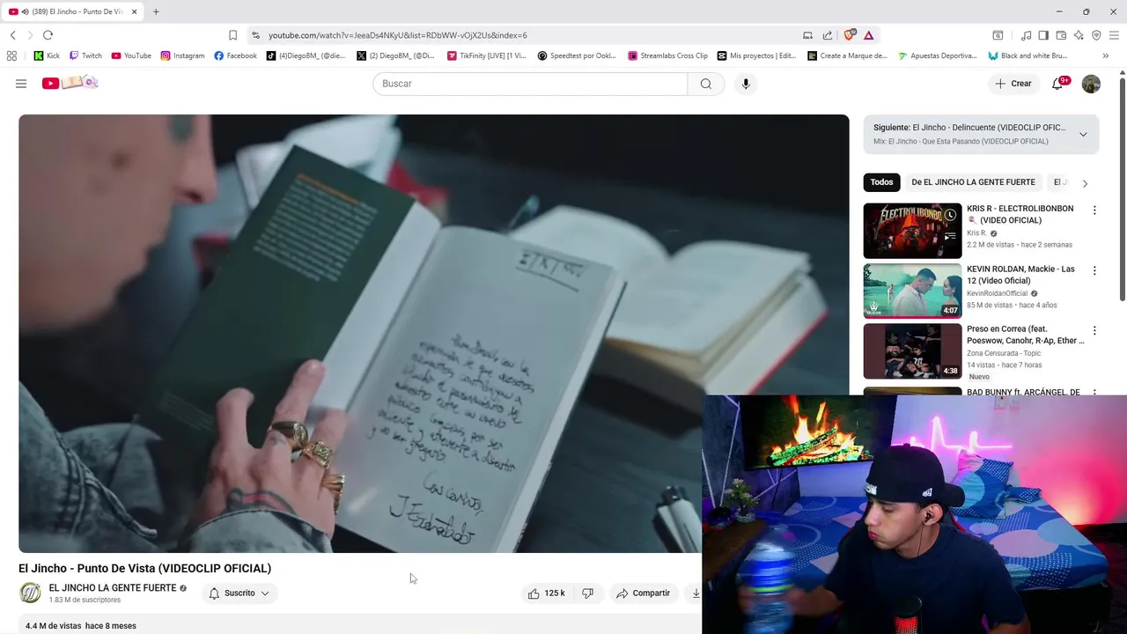Open the tab search toolbar icon
Screen dimensions: 1127x634
click(998, 35)
